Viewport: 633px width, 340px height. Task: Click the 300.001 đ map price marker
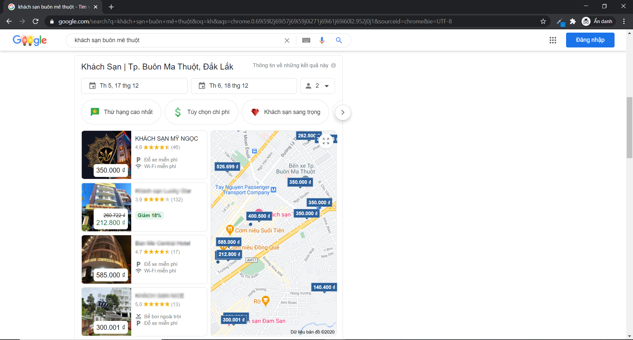tap(234, 320)
